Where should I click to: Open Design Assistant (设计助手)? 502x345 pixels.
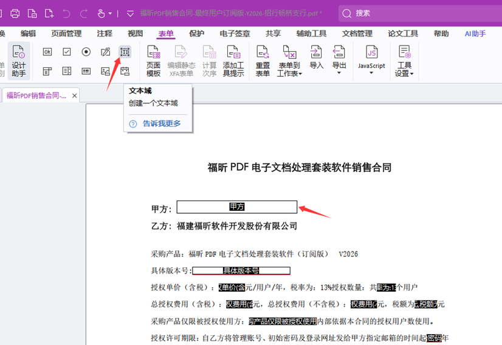tap(19, 61)
